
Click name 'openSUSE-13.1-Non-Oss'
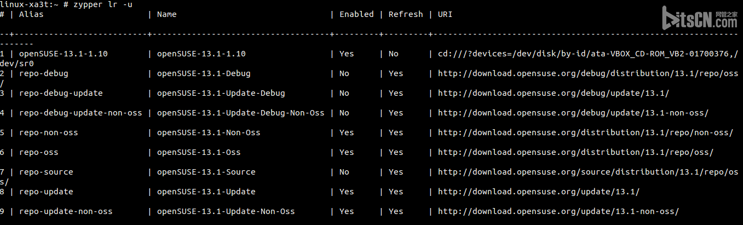(x=209, y=132)
